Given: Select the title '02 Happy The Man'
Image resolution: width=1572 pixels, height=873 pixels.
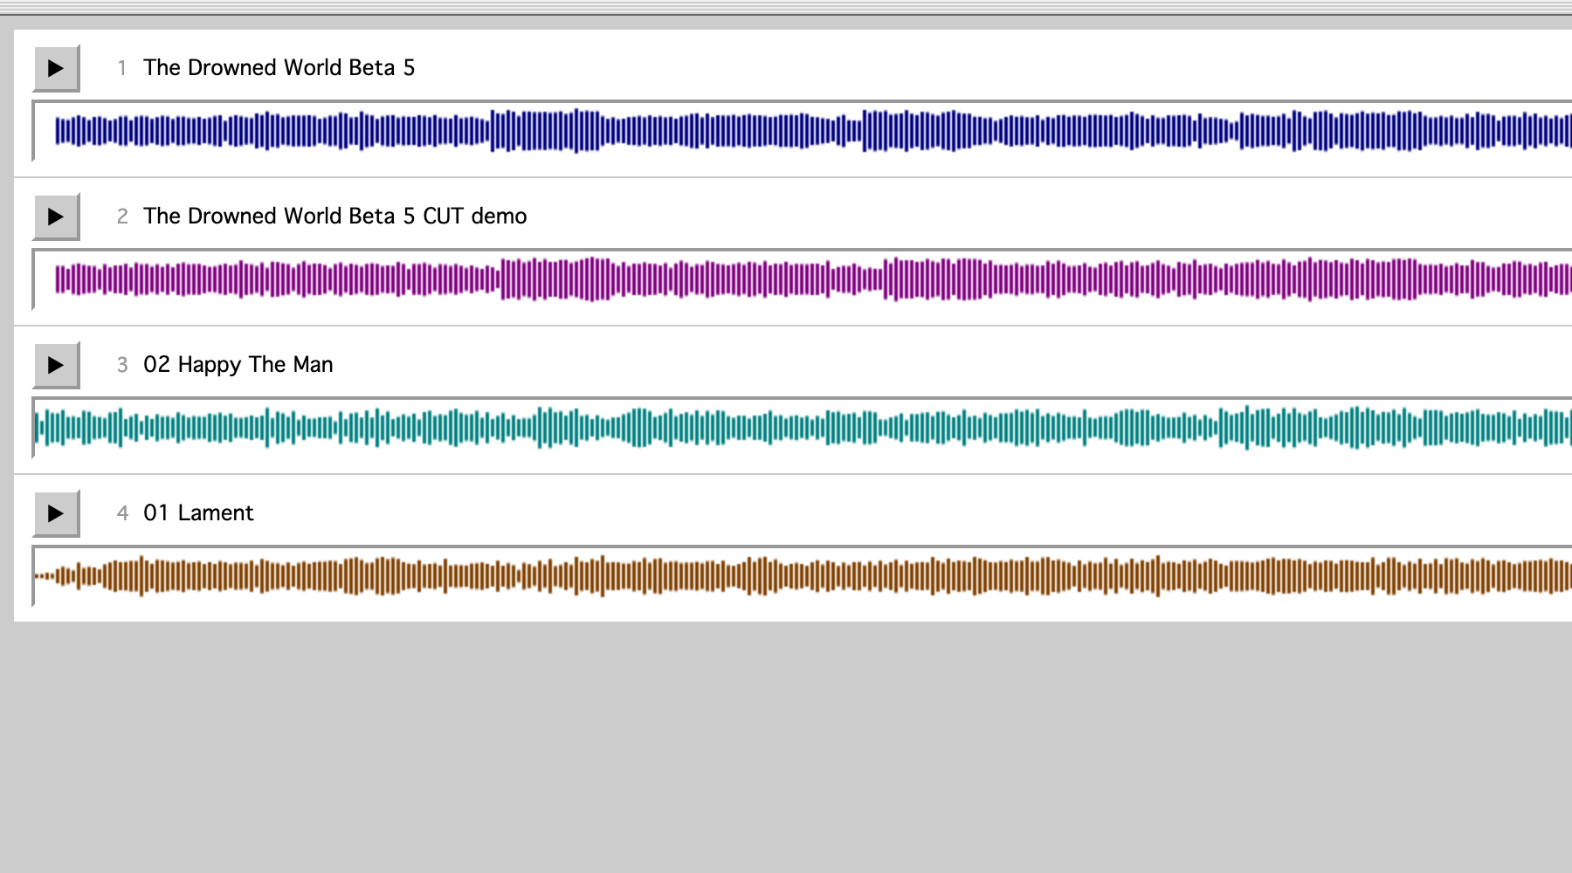Looking at the screenshot, I should pos(238,365).
